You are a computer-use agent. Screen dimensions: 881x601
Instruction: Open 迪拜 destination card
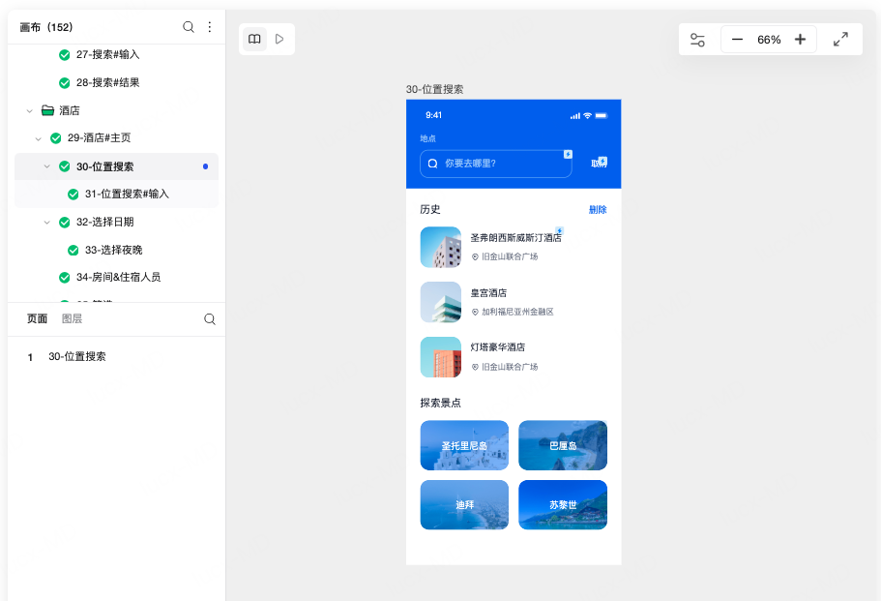pyautogui.click(x=464, y=505)
